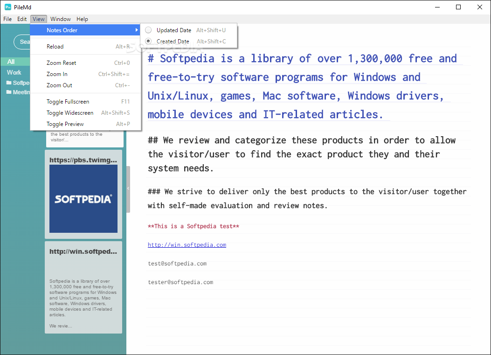Toggle Widescreen from the View menu
Image resolution: width=491 pixels, height=355 pixels.
[85, 113]
